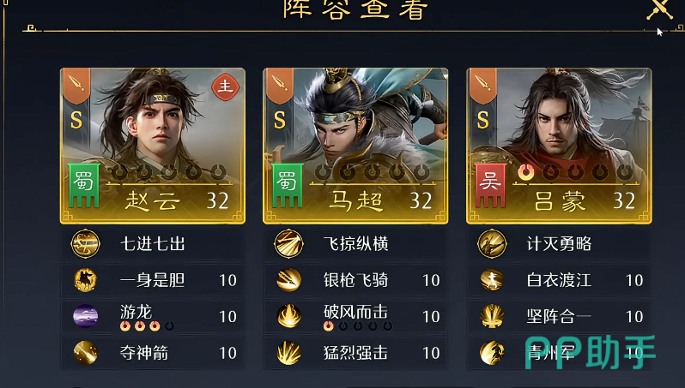Click the green 蜀 banner on 马超
The image size is (685, 388).
(x=288, y=185)
